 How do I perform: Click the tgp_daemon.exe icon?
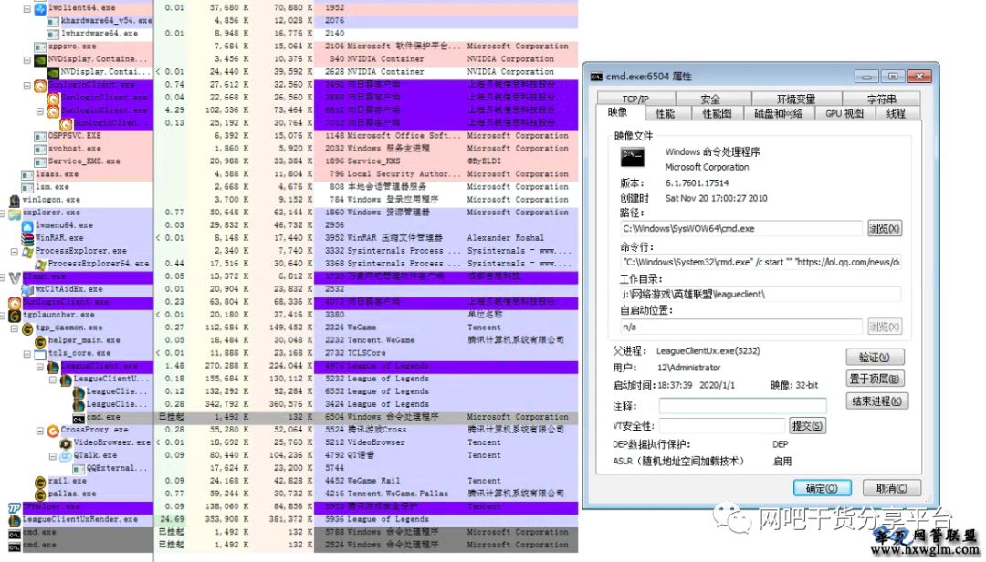click(27, 328)
